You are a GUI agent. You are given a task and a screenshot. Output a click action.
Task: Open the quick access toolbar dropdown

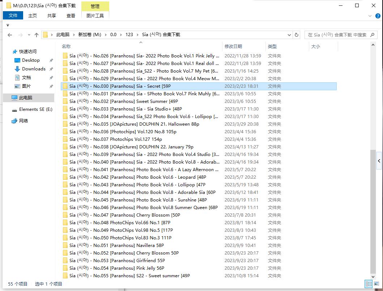pos(8,25)
